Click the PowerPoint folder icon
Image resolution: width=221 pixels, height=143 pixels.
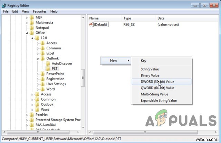(42, 74)
